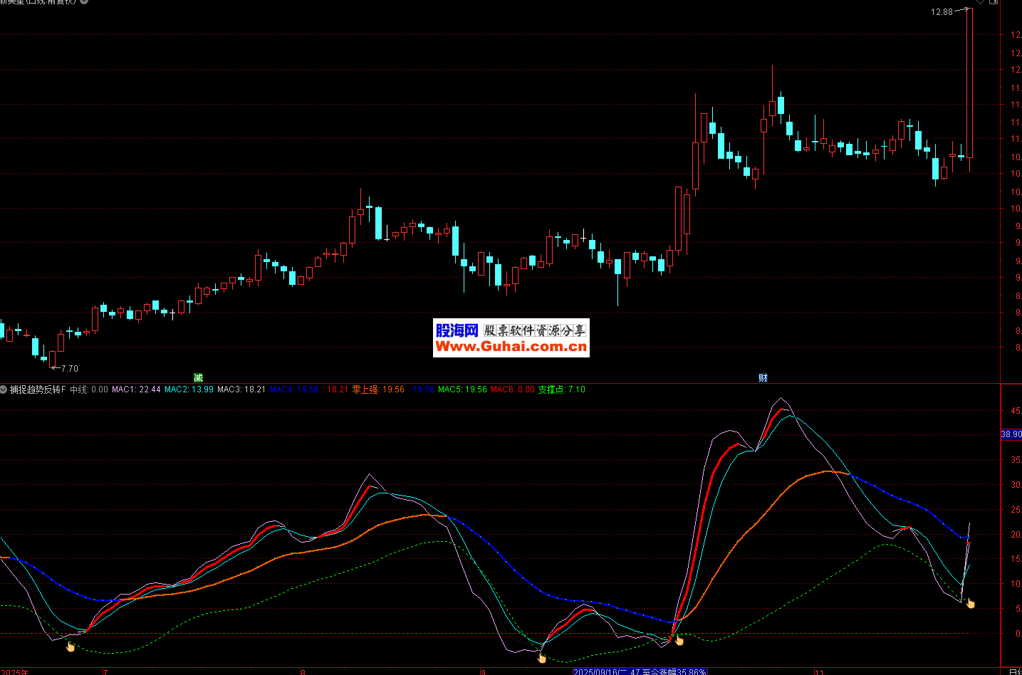Viewport: 1022px width, 675px height.
Task: Click the window icon at top-right corner
Action: pyautogui.click(x=994, y=2)
